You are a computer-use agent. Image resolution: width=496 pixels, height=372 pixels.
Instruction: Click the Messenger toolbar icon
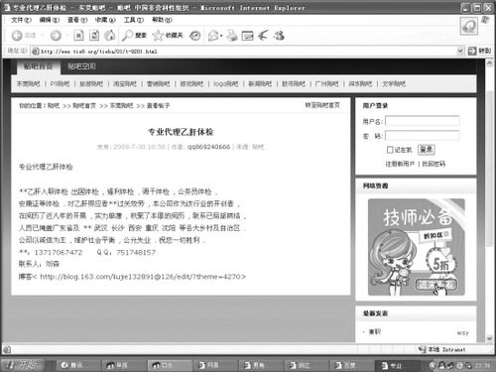(279, 35)
